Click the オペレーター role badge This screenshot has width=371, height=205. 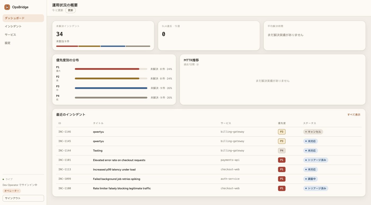tap(12, 191)
